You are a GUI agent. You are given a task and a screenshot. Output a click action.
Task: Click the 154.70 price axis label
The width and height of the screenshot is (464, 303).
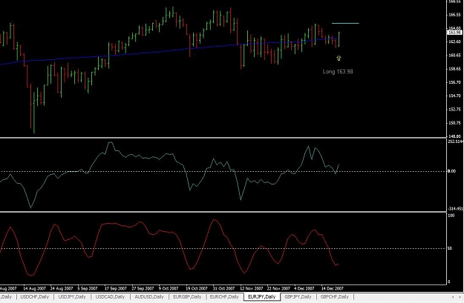(455, 96)
